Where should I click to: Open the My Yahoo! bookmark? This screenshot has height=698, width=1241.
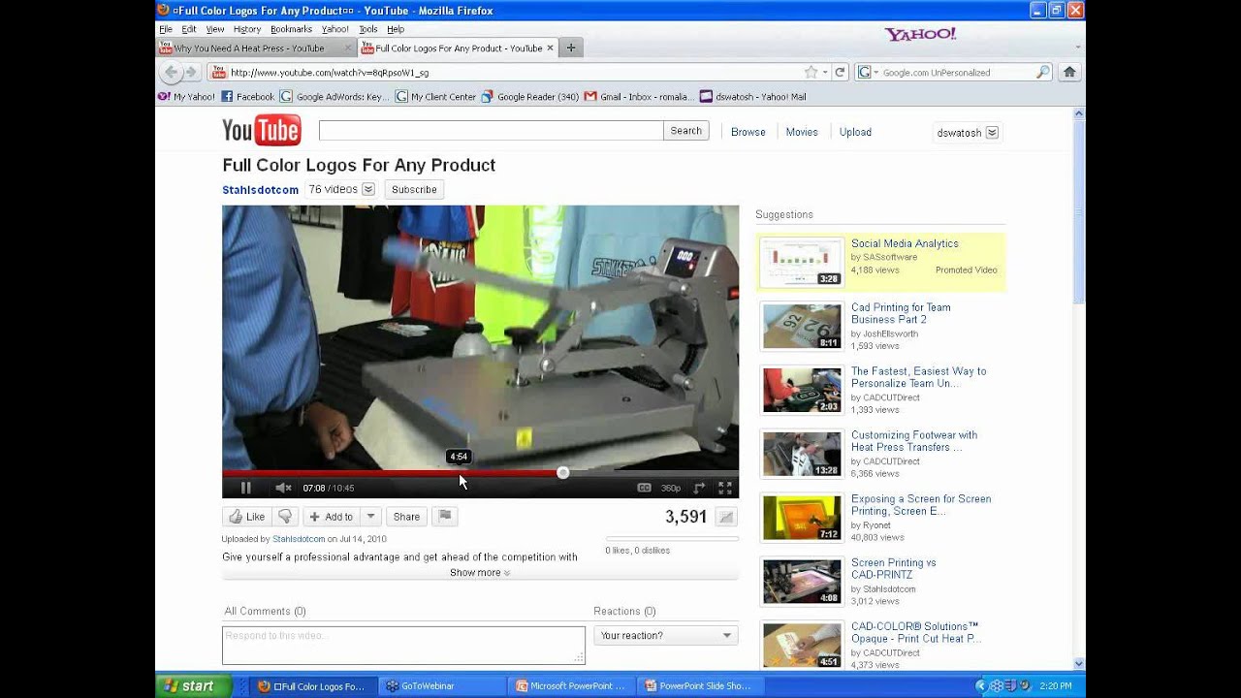point(186,97)
